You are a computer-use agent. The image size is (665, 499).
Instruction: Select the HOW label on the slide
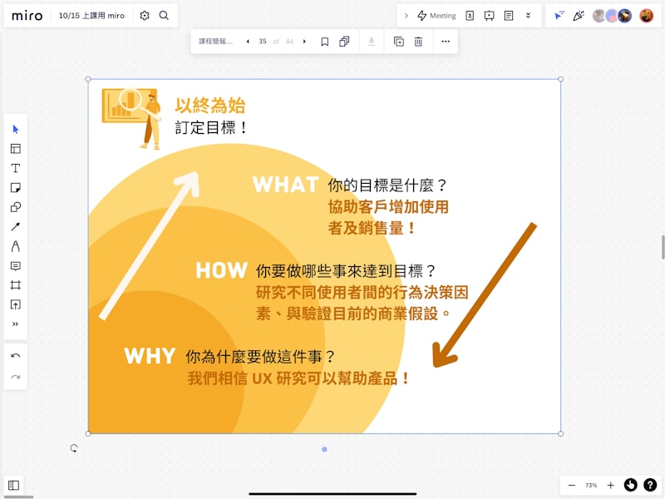[221, 269]
